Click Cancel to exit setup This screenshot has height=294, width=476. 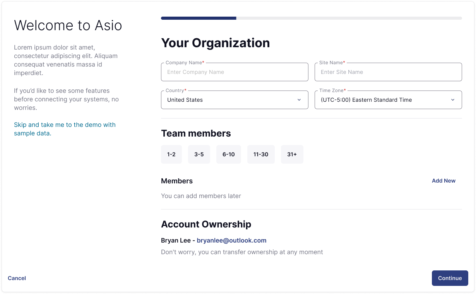17,278
